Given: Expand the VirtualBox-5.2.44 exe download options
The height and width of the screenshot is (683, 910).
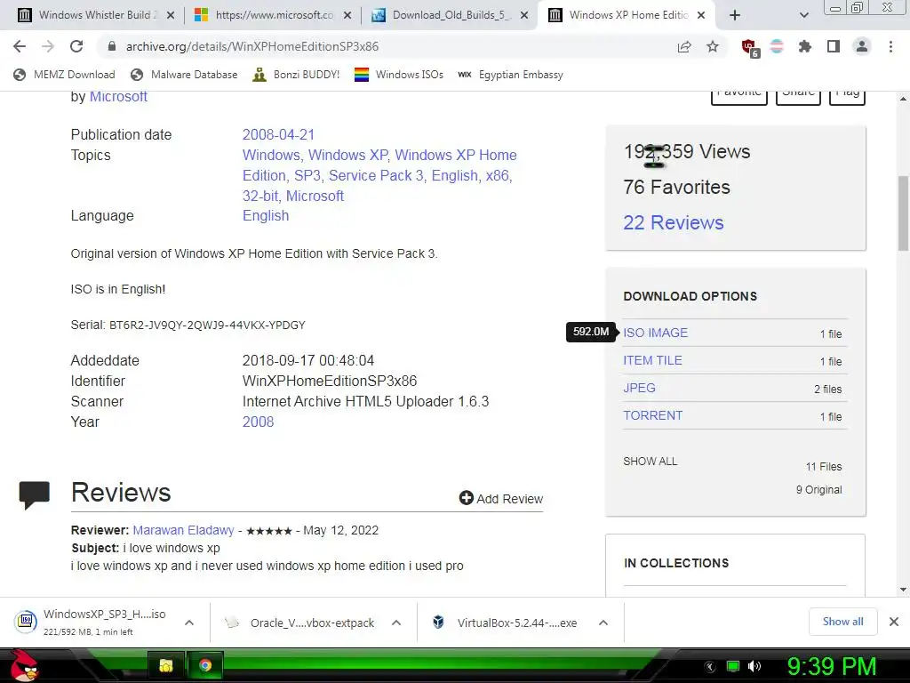Looking at the screenshot, I should point(603,623).
